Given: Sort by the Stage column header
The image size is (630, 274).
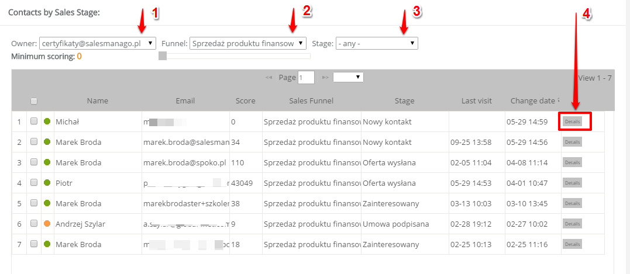Looking at the screenshot, I should [x=405, y=101].
